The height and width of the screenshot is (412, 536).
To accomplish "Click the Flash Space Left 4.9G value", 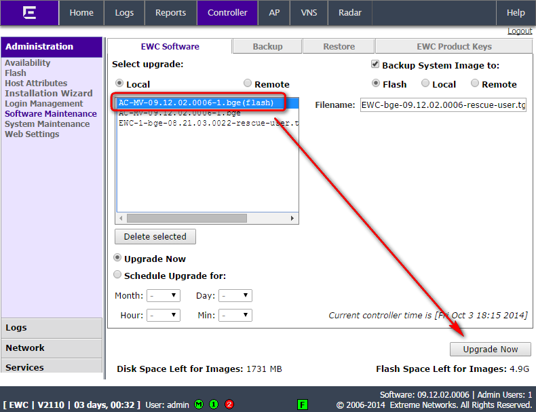I will (519, 369).
